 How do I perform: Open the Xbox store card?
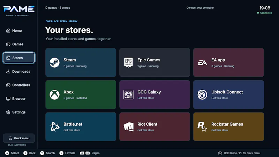(81, 95)
